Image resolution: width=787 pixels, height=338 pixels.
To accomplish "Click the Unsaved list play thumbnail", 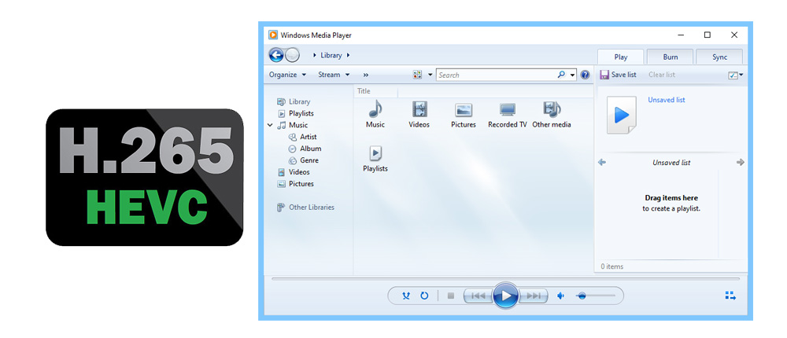I will point(622,115).
